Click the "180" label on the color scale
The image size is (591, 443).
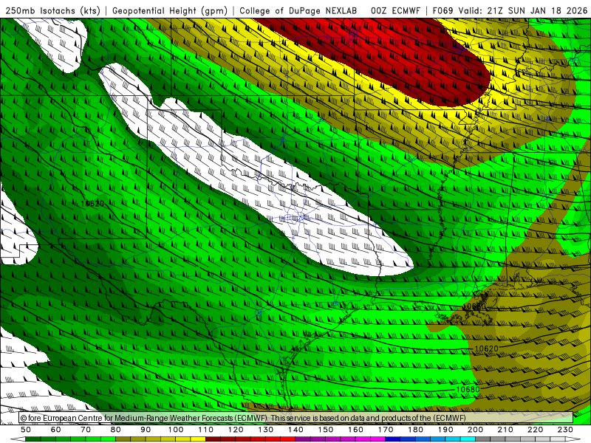click(416, 430)
